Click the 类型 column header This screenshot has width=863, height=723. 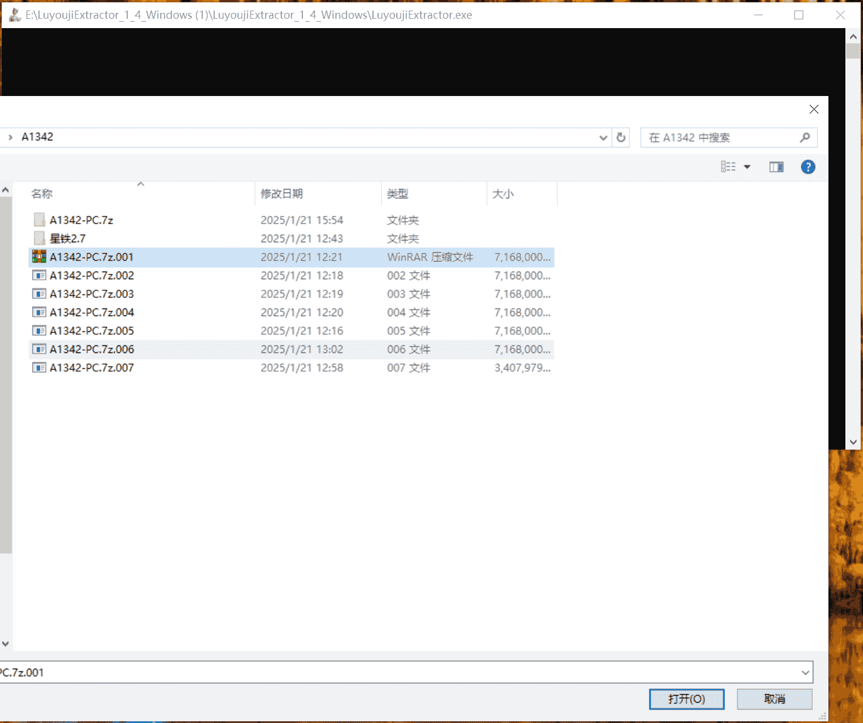point(398,194)
